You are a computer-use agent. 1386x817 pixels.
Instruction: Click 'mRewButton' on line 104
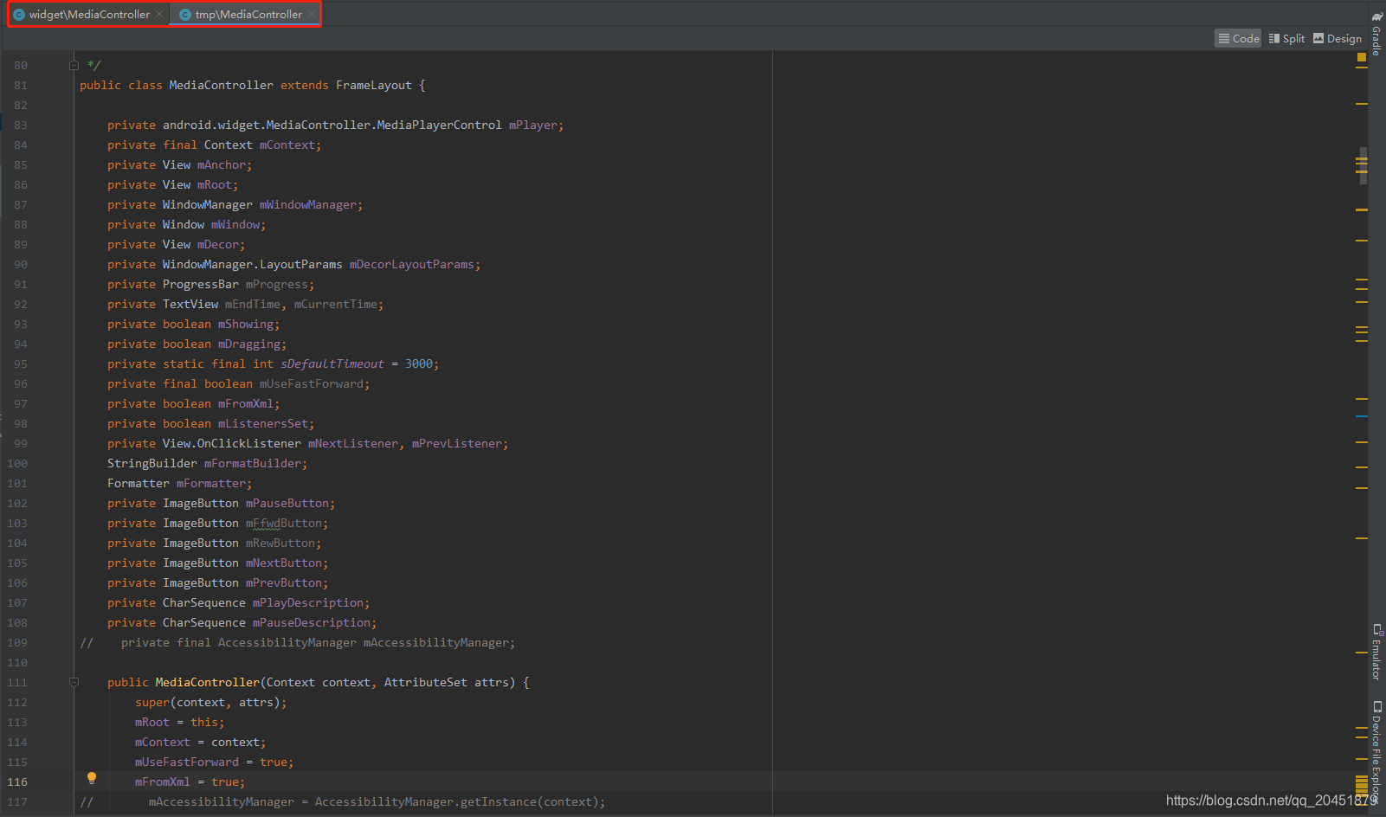(280, 543)
